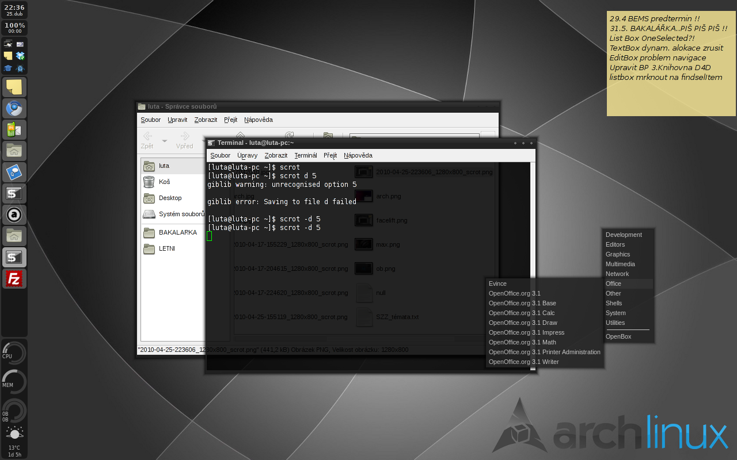Viewport: 737px width, 460px height.
Task: Open the BAKALARKA folder shortcut
Action: (x=177, y=232)
